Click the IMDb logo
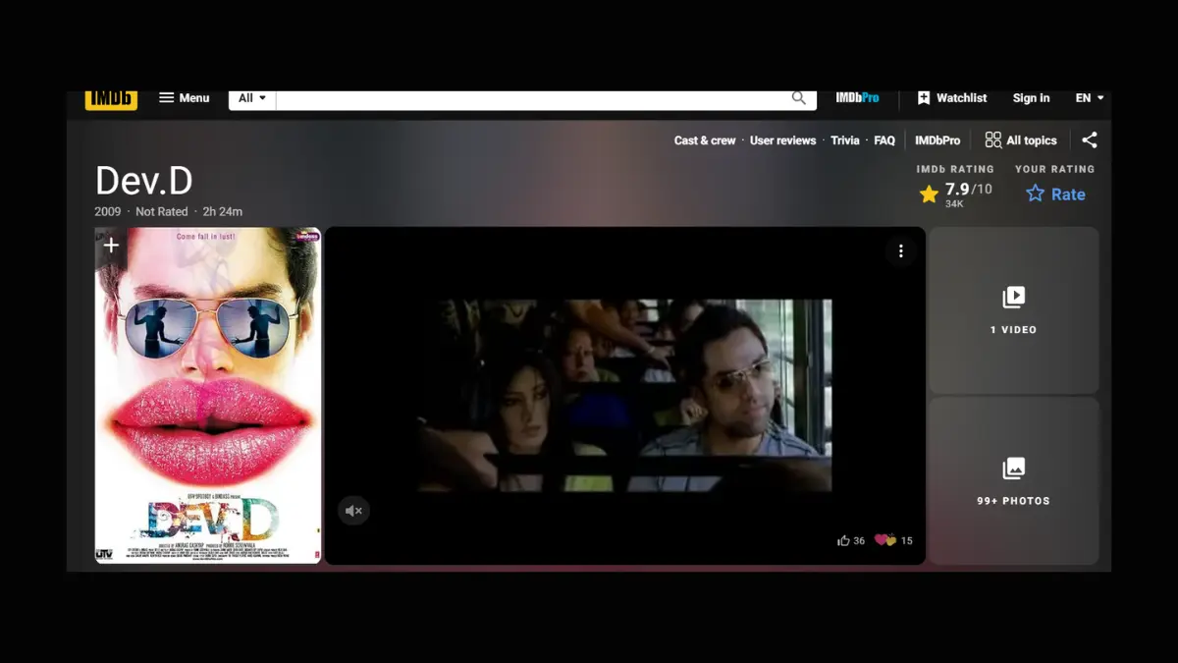Image resolution: width=1178 pixels, height=663 pixels. coord(111,99)
